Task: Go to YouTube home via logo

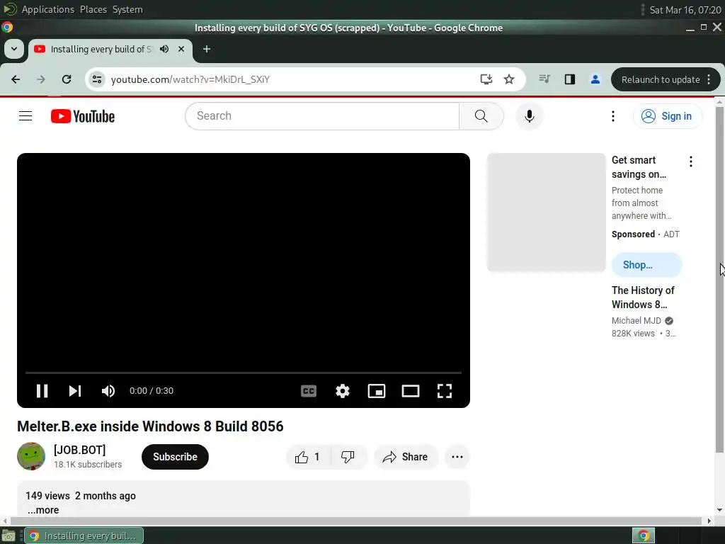Action: click(83, 116)
